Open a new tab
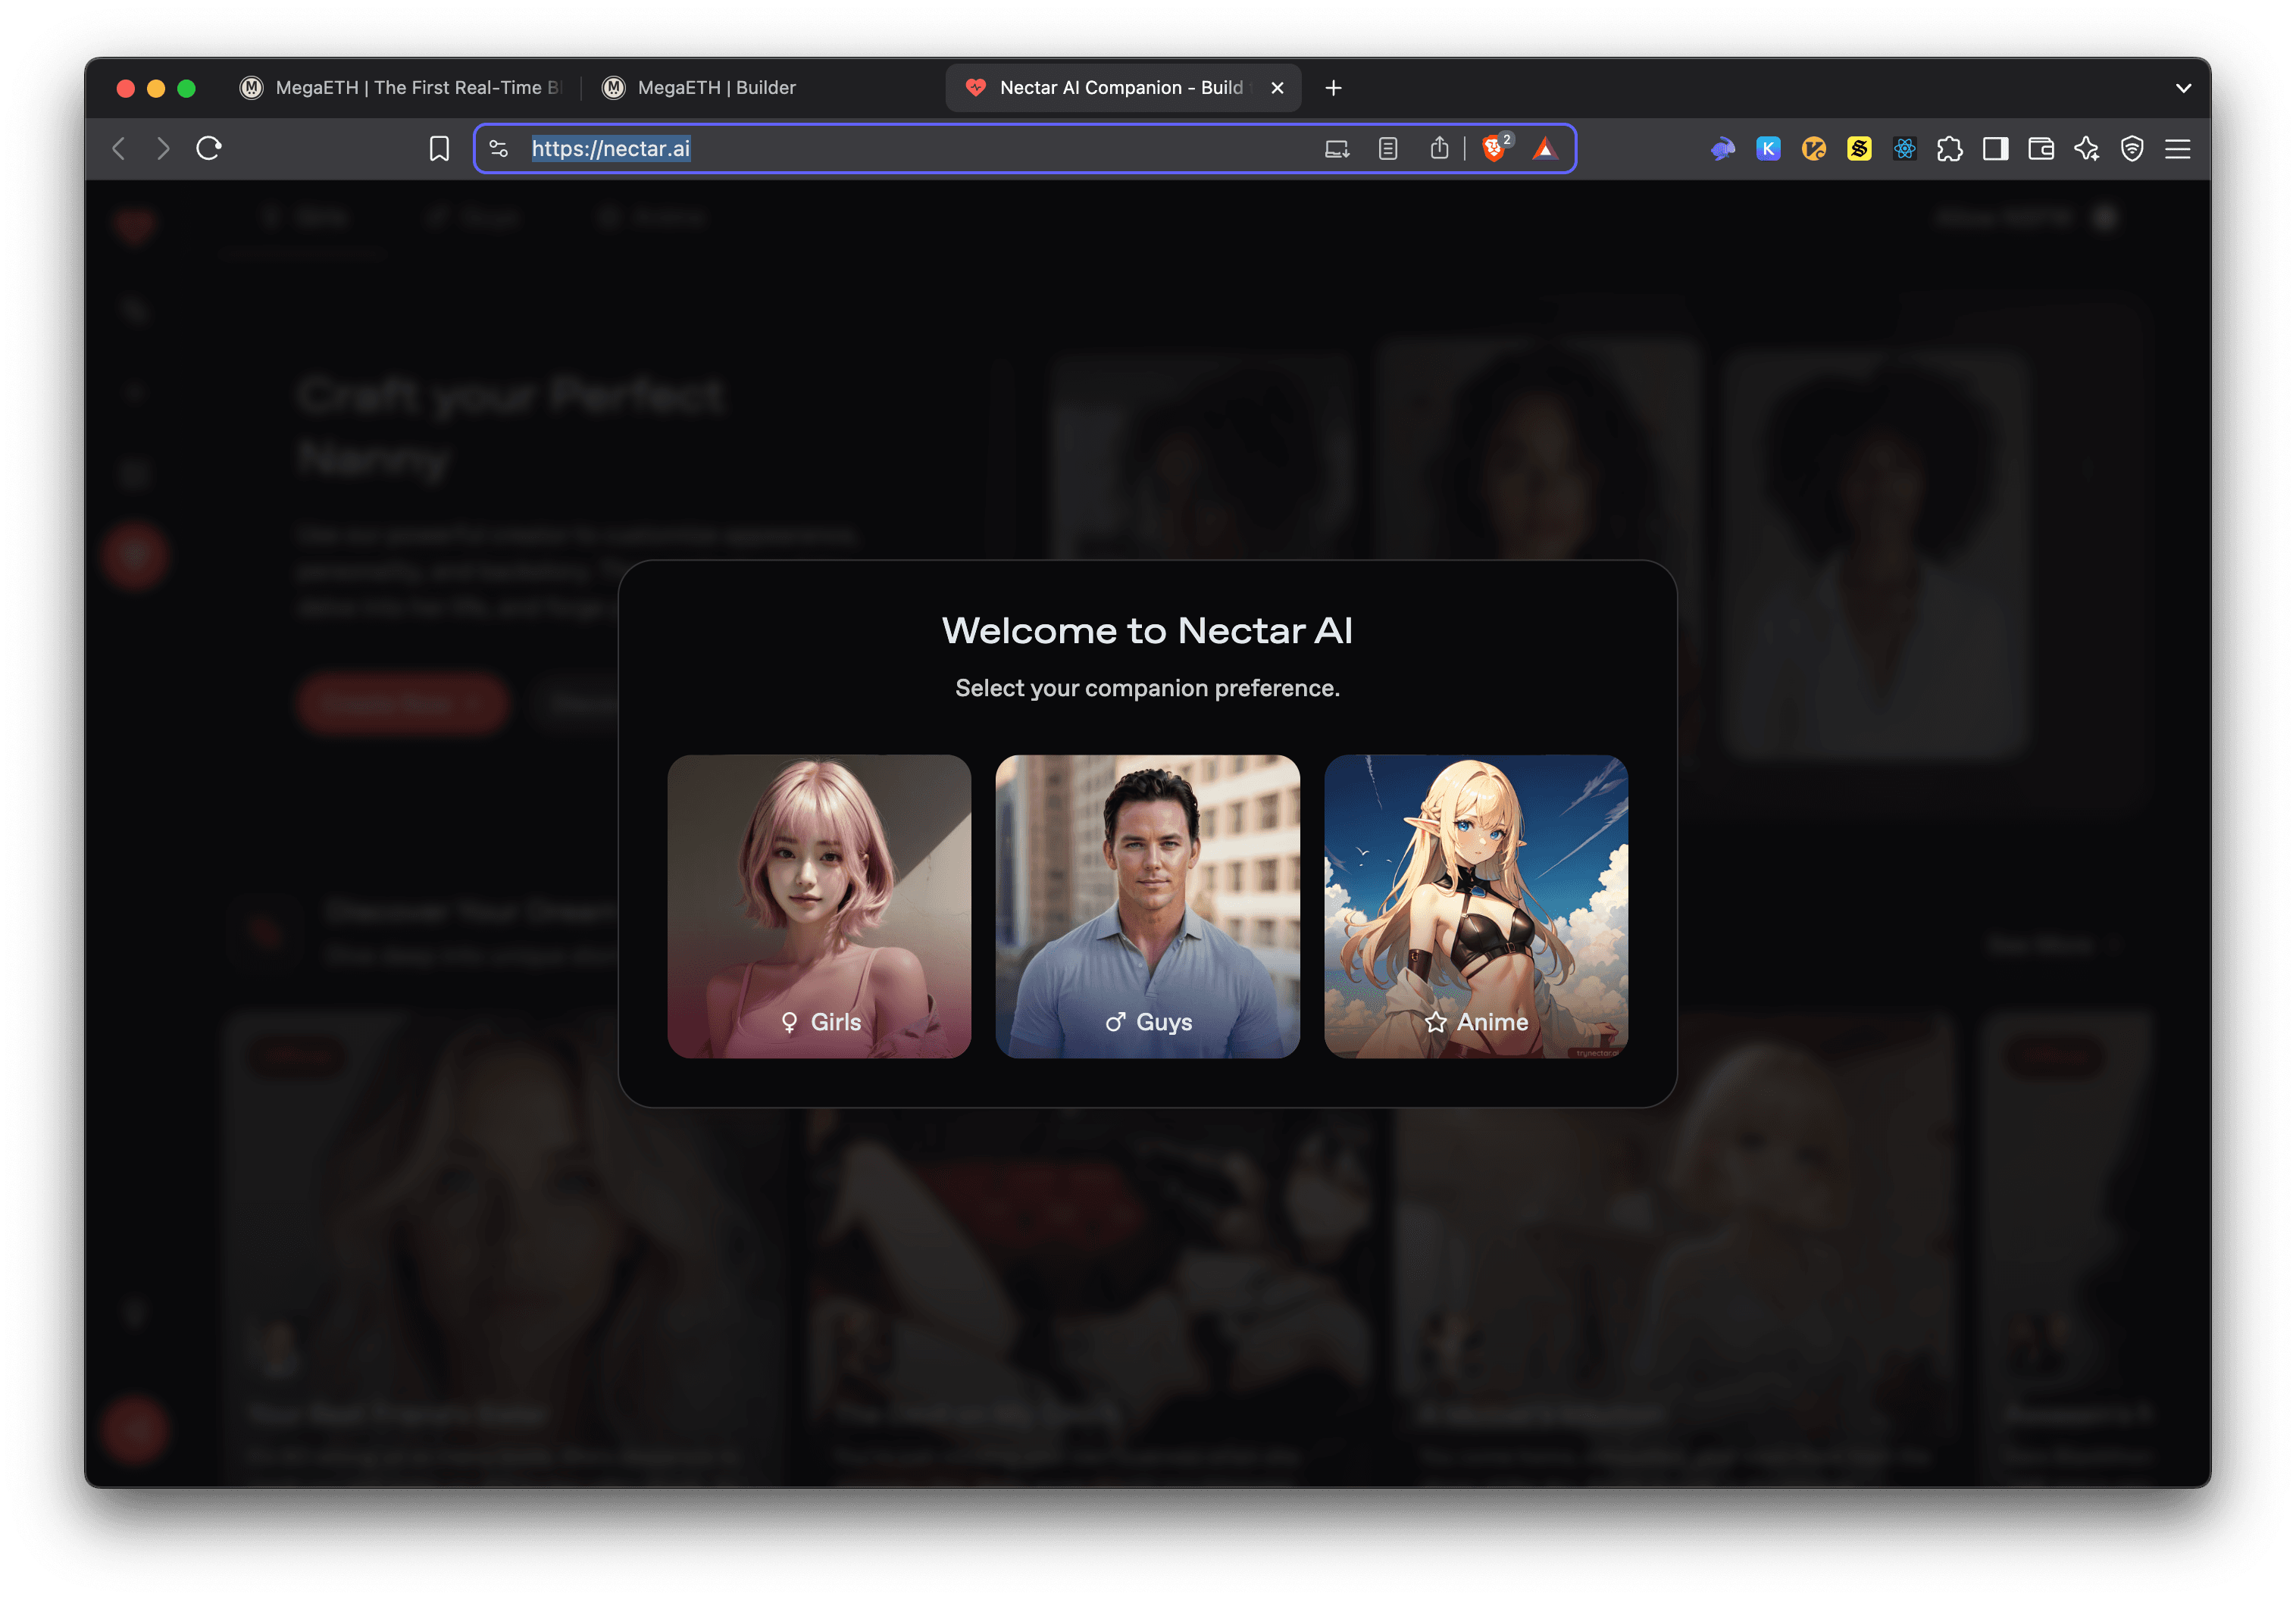The width and height of the screenshot is (2296, 1600). tap(1333, 88)
